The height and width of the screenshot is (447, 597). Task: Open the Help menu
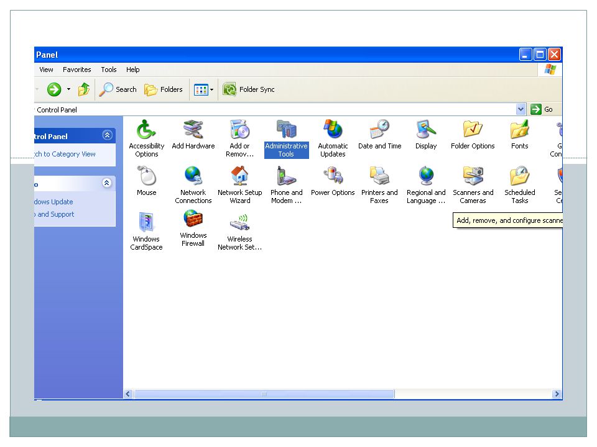[133, 70]
